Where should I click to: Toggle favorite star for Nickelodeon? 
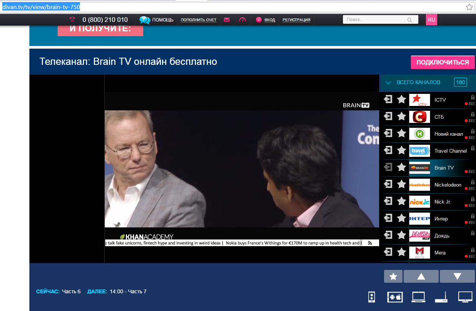(401, 185)
